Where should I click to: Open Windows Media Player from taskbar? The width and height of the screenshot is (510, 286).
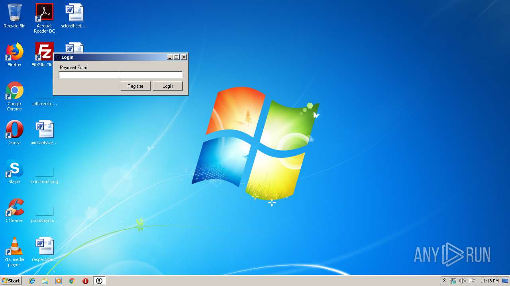point(59,281)
